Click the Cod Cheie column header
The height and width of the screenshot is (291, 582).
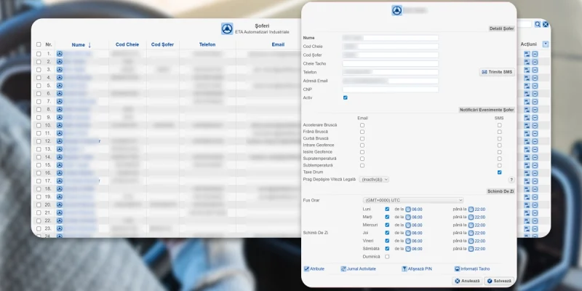click(x=127, y=44)
